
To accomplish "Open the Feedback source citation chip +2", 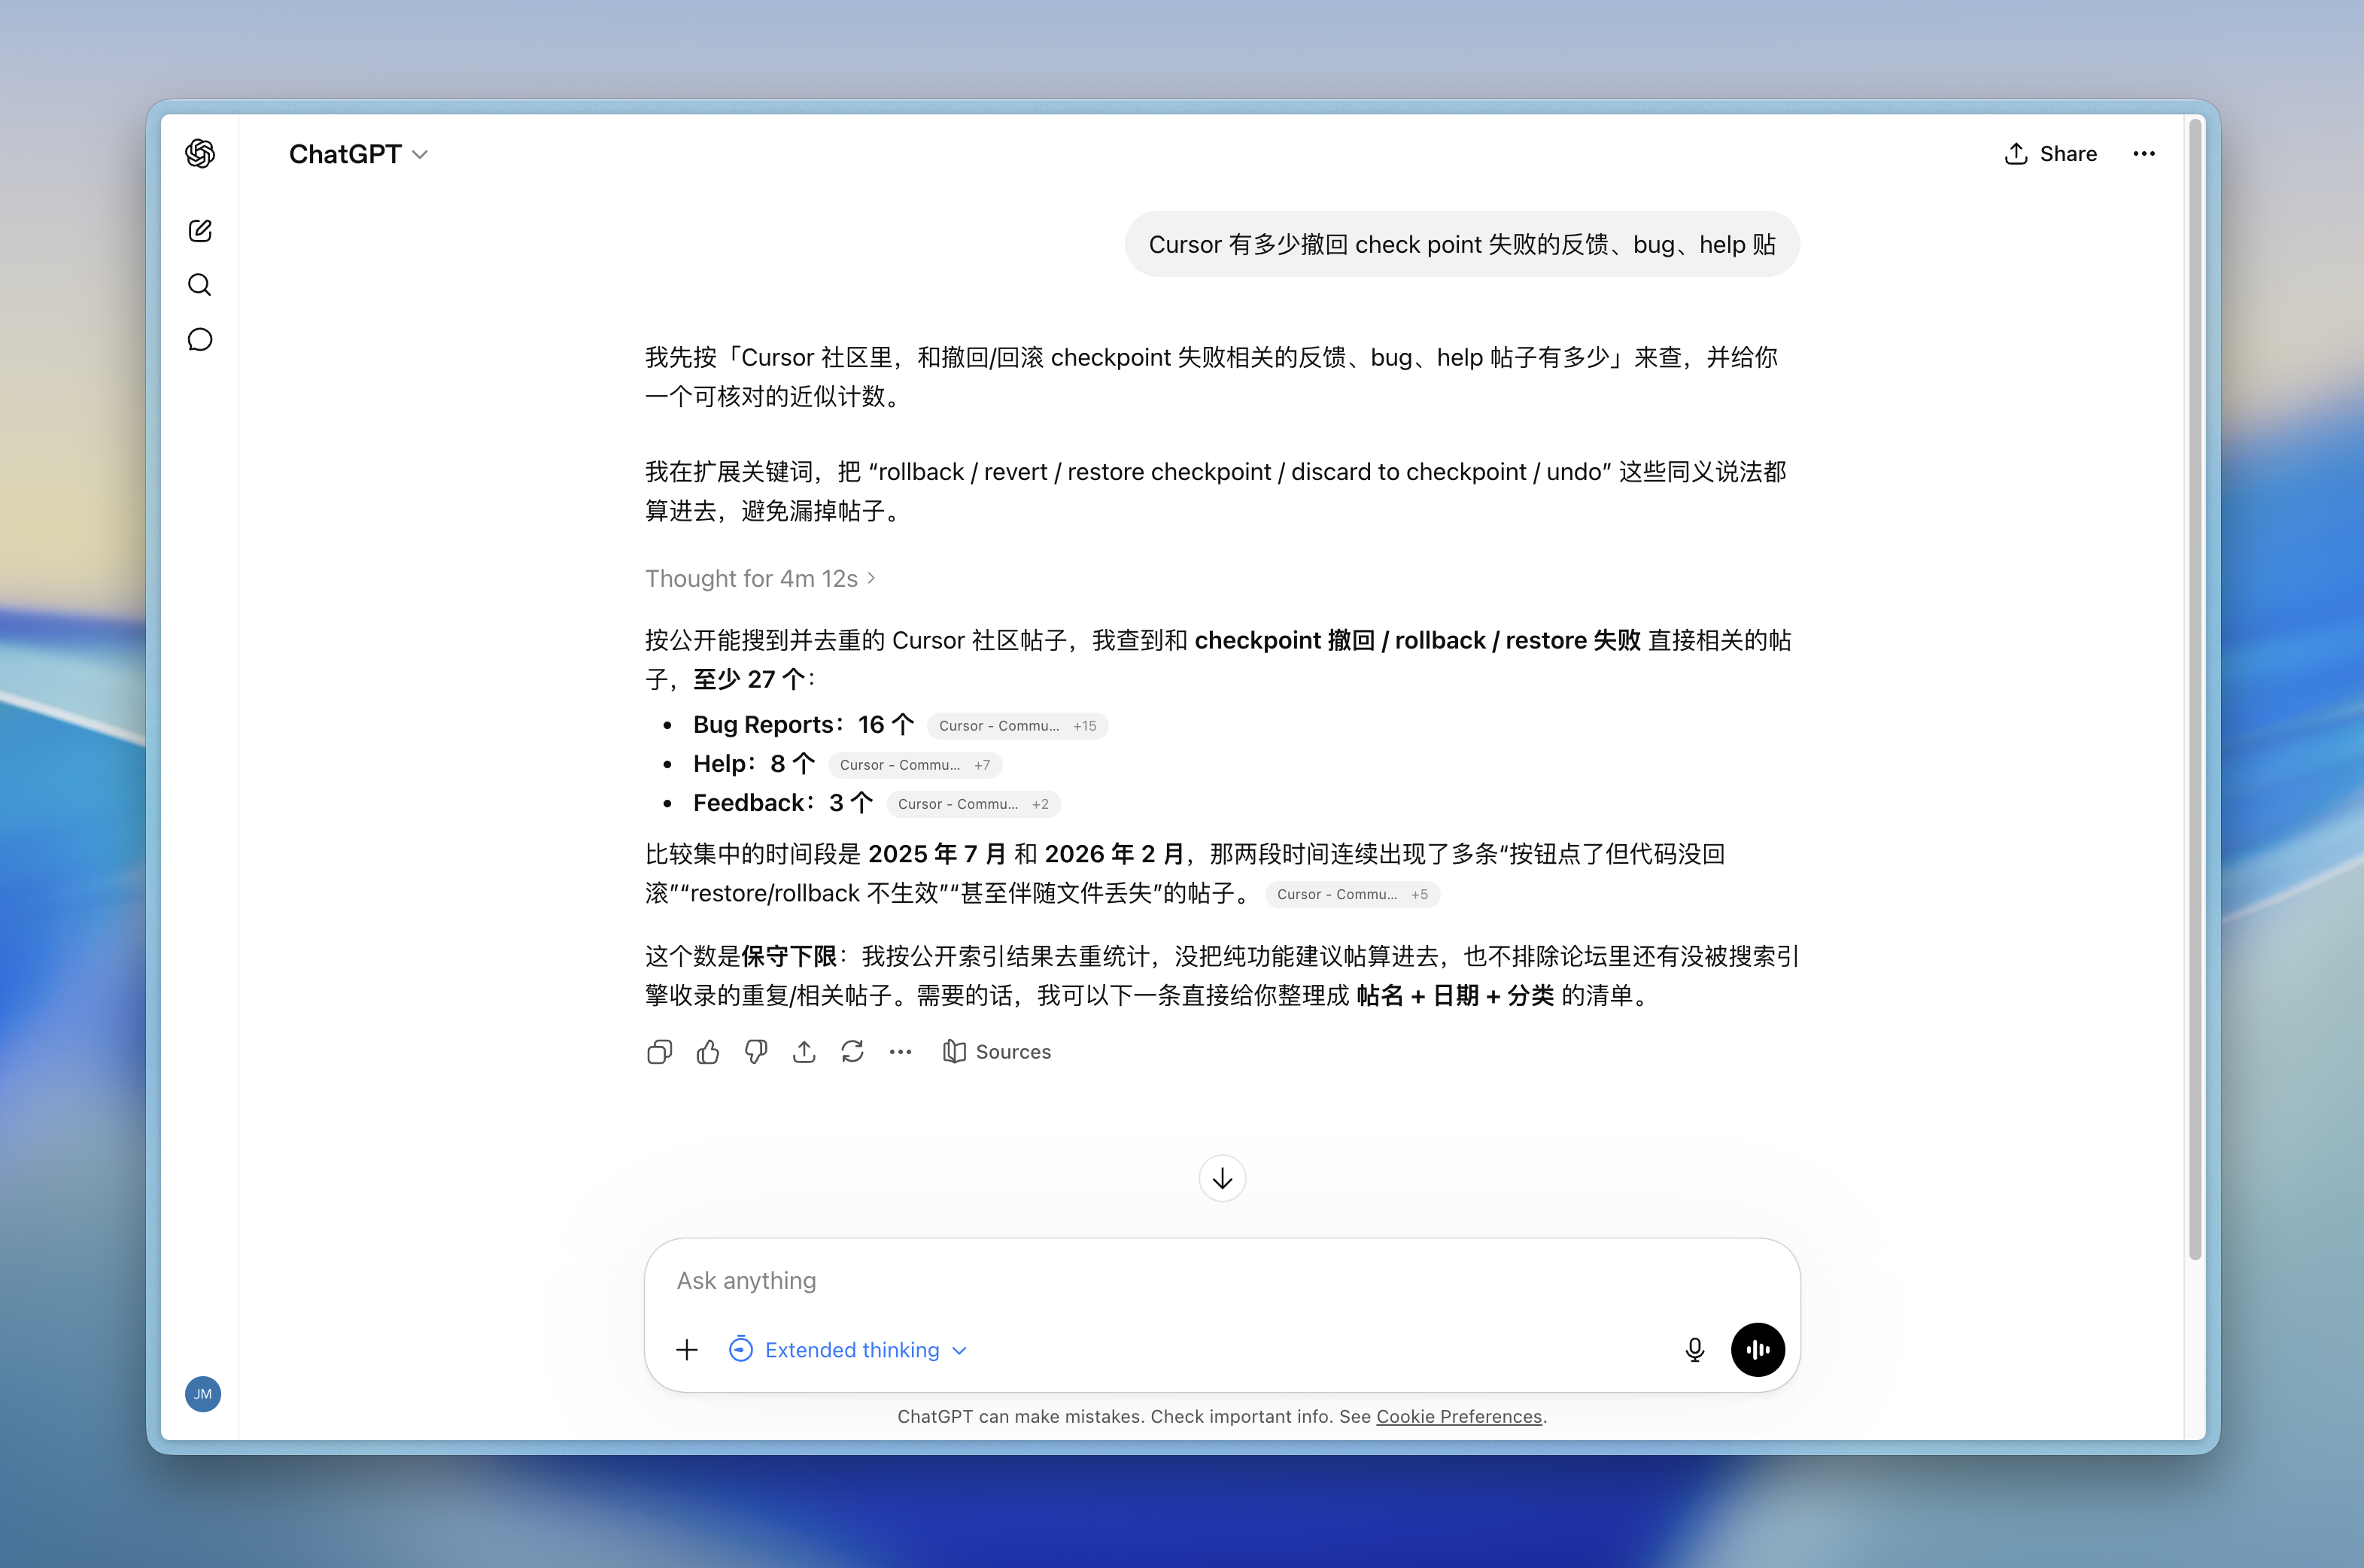I will (x=973, y=804).
